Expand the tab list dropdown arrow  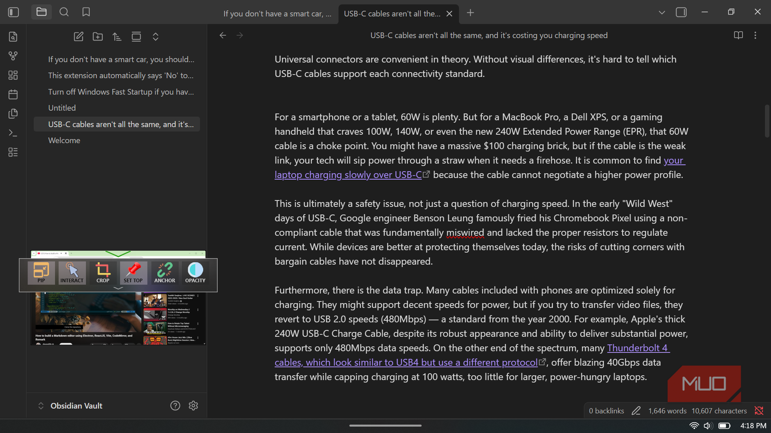point(662,13)
